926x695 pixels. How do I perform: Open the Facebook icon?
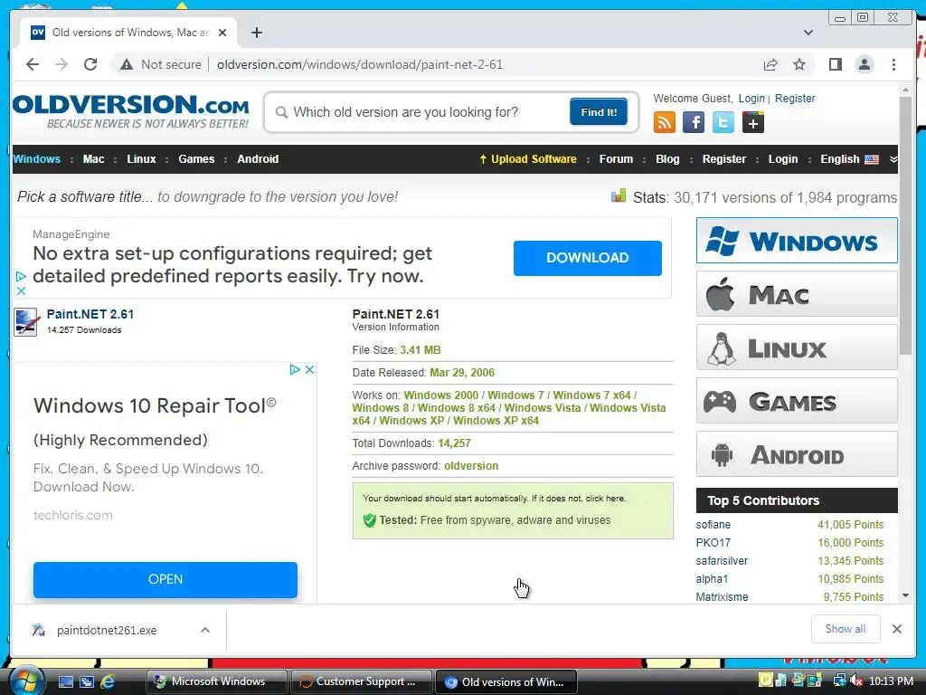(x=694, y=122)
